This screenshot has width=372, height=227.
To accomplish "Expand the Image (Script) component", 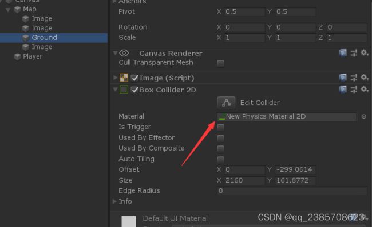I will point(115,78).
